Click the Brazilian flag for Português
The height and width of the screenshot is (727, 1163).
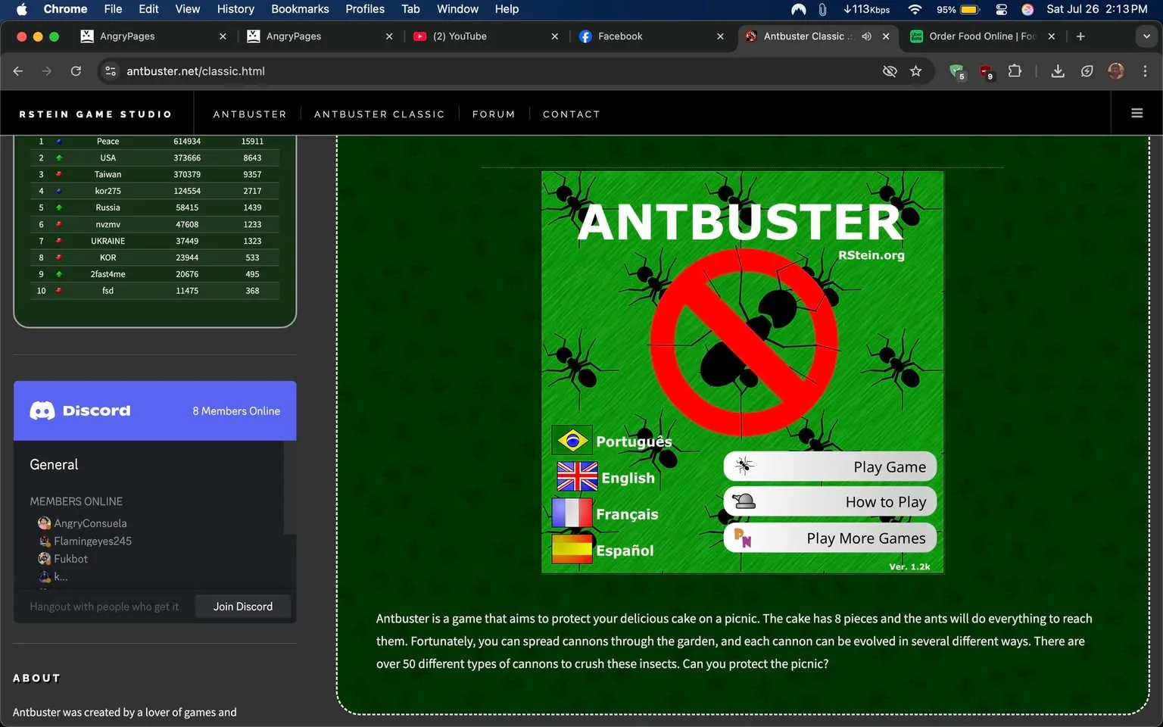[572, 440]
